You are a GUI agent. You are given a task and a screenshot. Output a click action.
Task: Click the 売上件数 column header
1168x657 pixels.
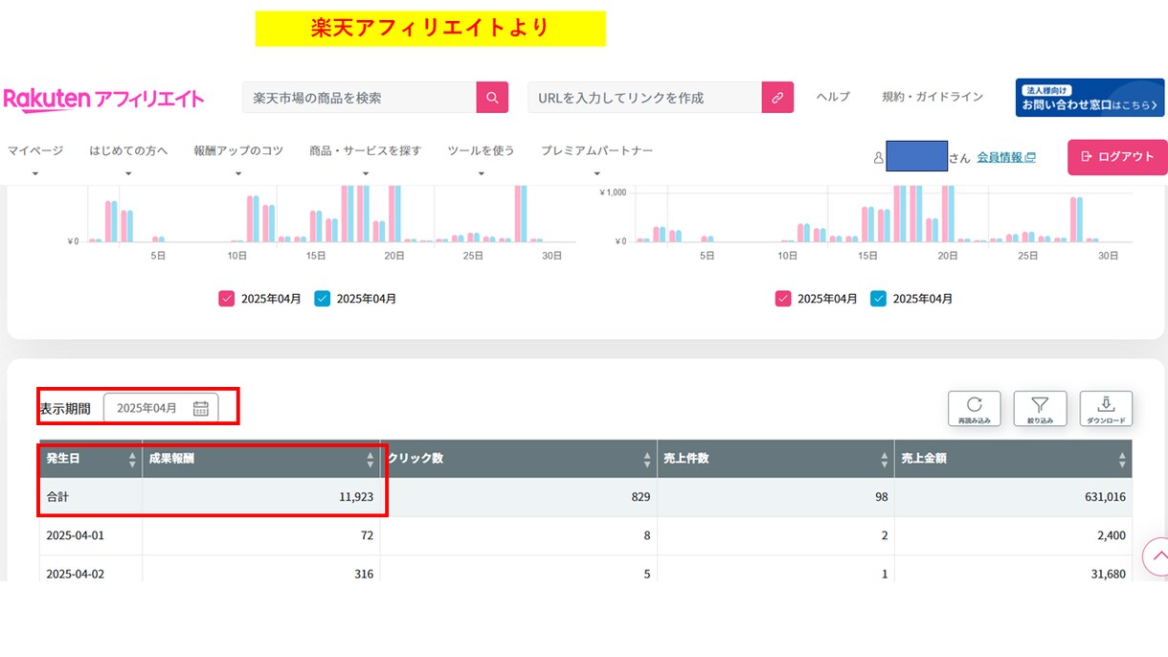776,460
